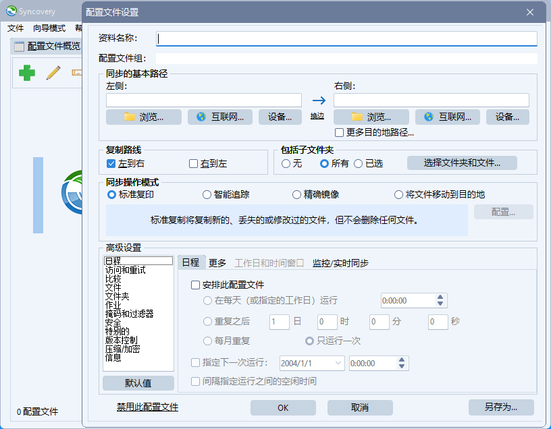Image resolution: width=551 pixels, height=429 pixels.
Task: Click daily run time up arrow
Action: 440,297
